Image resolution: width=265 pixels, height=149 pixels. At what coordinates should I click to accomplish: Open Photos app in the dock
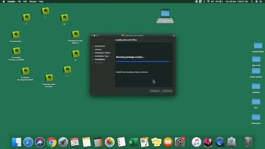(x=110, y=142)
